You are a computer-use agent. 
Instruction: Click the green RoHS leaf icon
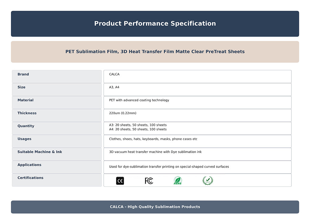click(178, 181)
